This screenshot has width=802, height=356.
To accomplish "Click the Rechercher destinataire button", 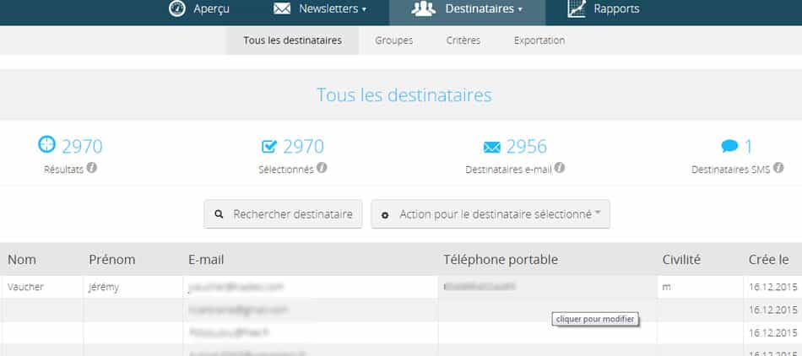I will tap(283, 214).
